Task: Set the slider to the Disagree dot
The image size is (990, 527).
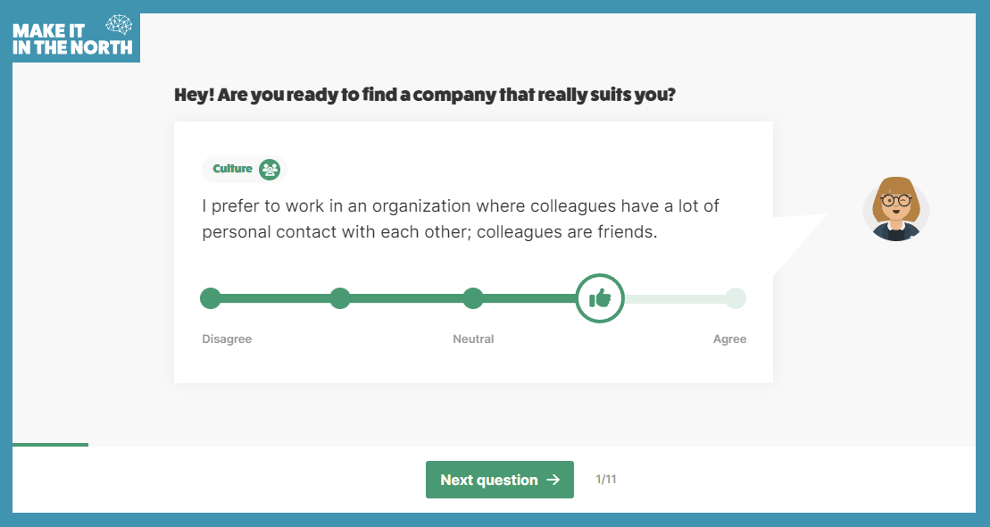Action: pos(211,298)
